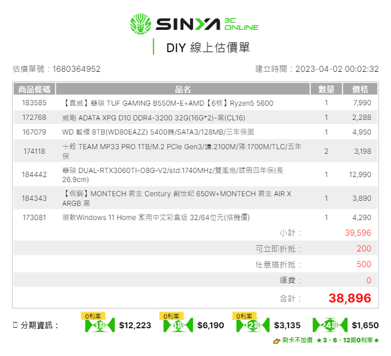Click the price 4,950
The image size is (391, 356).
[362, 132]
